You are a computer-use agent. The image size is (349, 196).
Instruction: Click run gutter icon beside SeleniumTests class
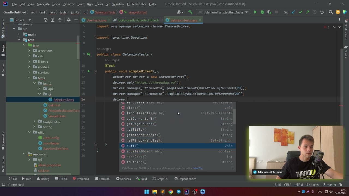[x=89, y=54]
